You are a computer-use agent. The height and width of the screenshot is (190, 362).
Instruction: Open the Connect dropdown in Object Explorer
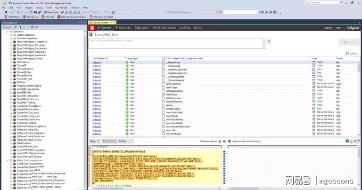tap(8, 27)
